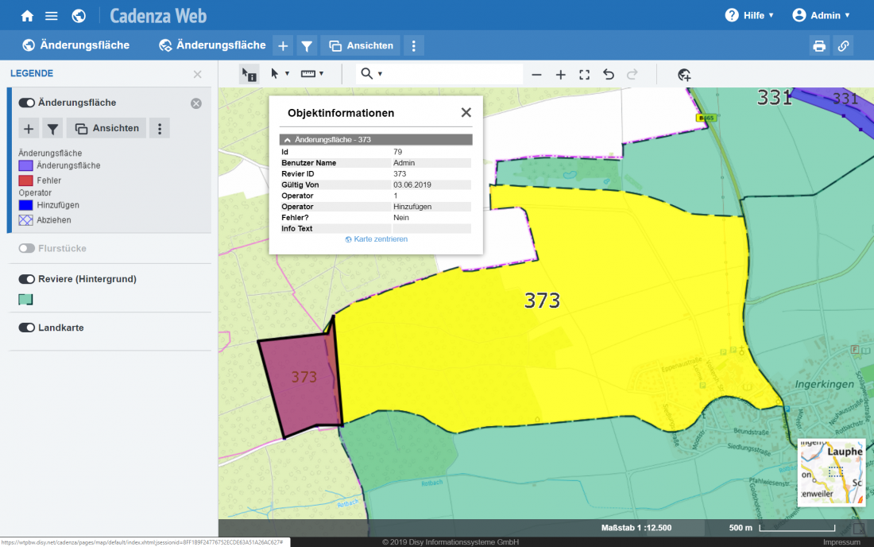Open the measurement tool dropdown
The height and width of the screenshot is (547, 874).
tap(311, 74)
